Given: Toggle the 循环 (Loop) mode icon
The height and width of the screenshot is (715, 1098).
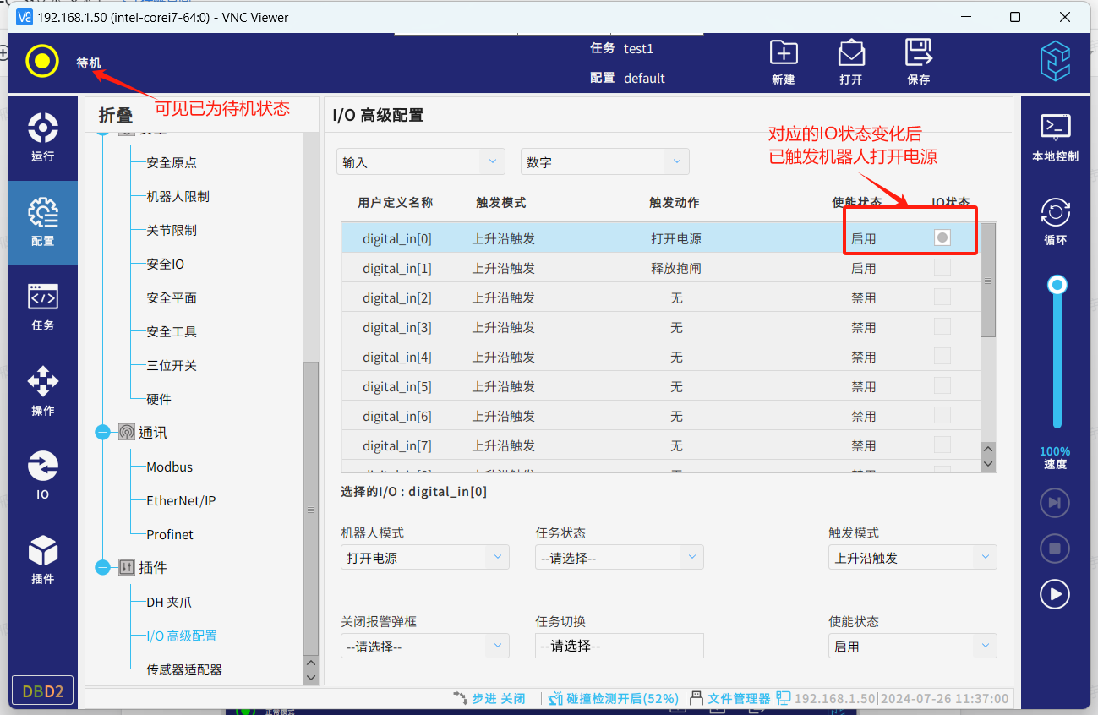Looking at the screenshot, I should pyautogui.click(x=1055, y=221).
